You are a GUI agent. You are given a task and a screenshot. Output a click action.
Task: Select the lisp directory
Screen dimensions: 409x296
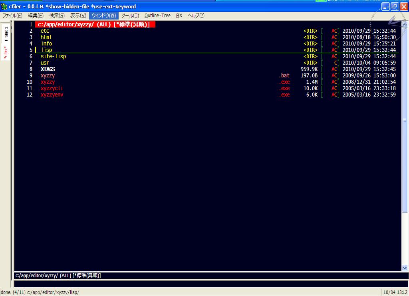point(46,50)
